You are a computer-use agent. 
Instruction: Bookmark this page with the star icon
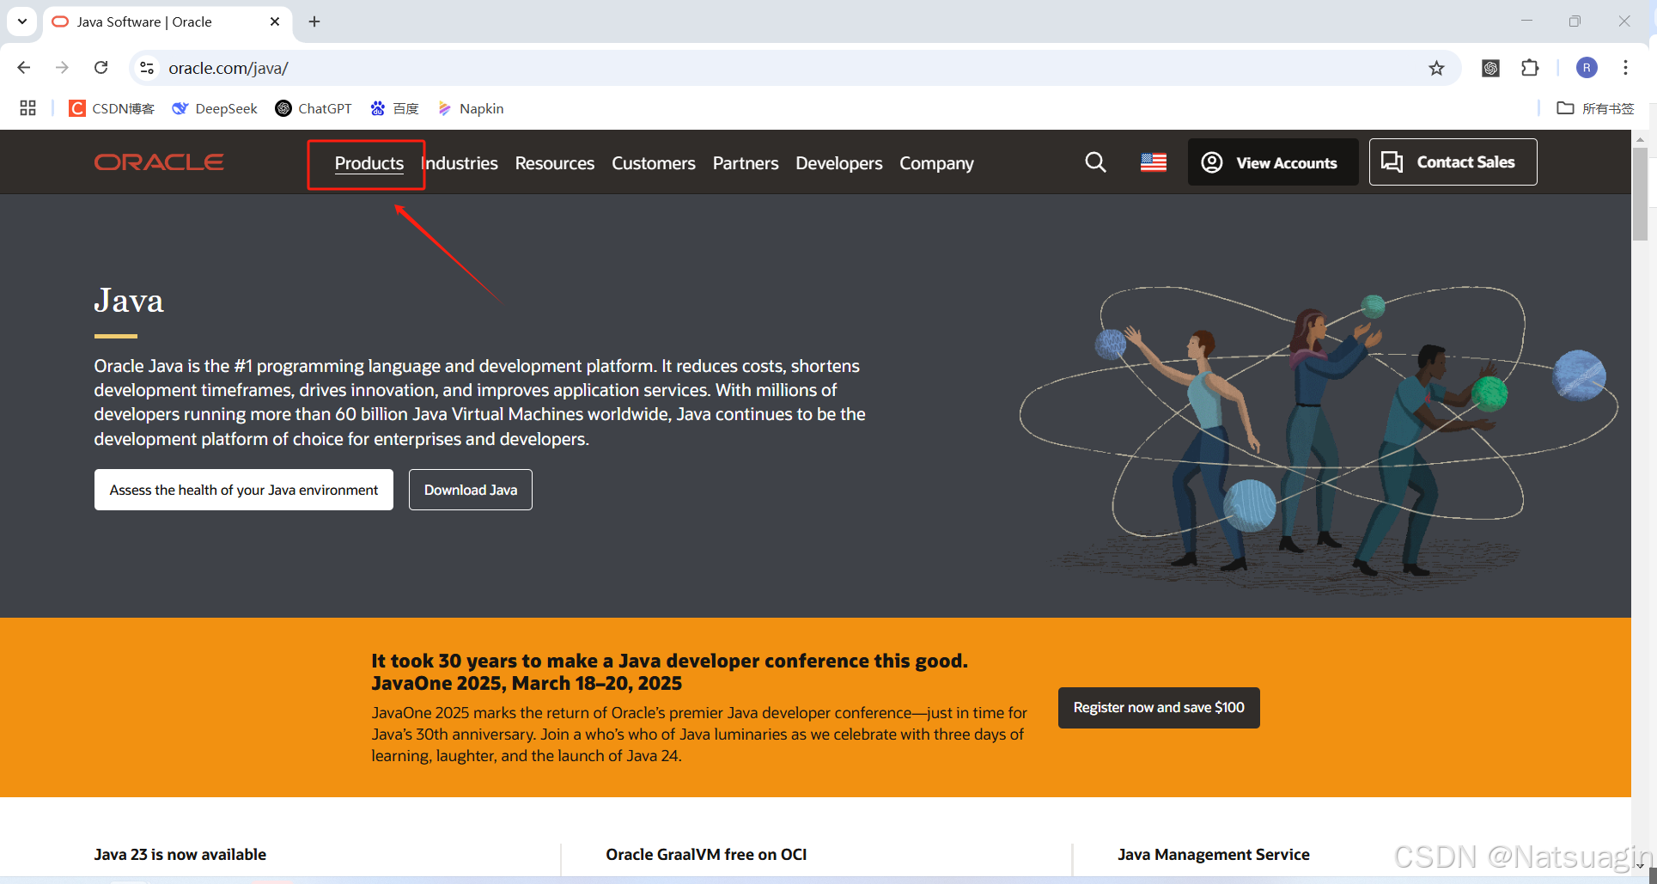[x=1436, y=68]
